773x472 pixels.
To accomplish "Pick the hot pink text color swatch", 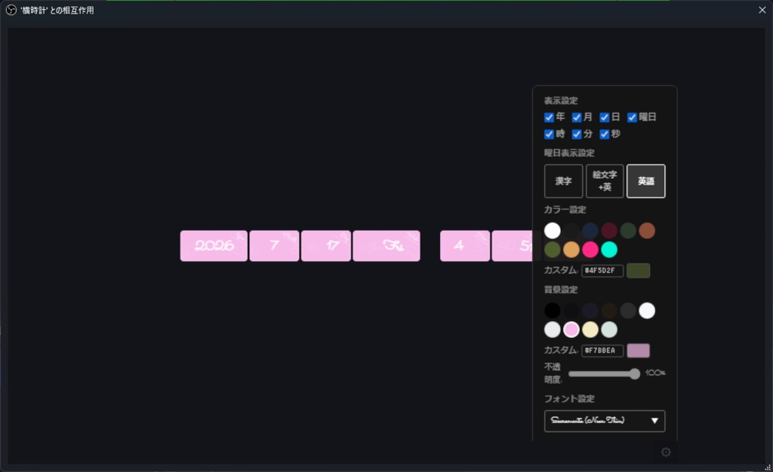I will coord(590,250).
